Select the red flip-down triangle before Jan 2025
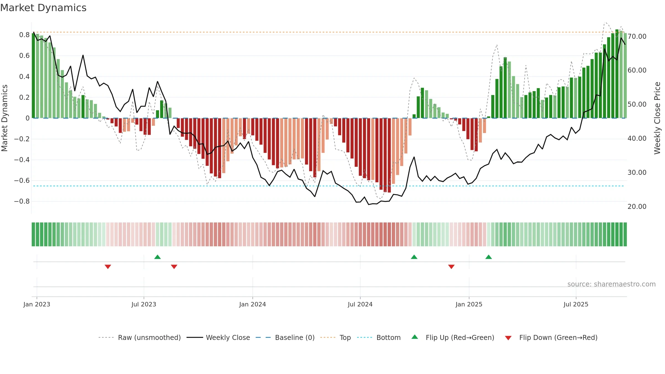The height and width of the screenshot is (374, 665). click(x=451, y=267)
